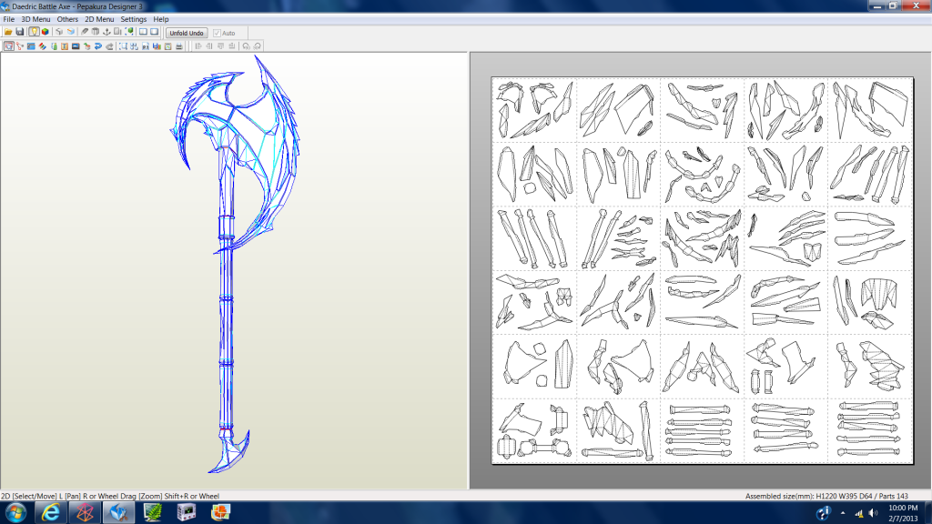Image resolution: width=932 pixels, height=524 pixels.
Task: Click the Open file folder icon
Action: click(x=8, y=32)
